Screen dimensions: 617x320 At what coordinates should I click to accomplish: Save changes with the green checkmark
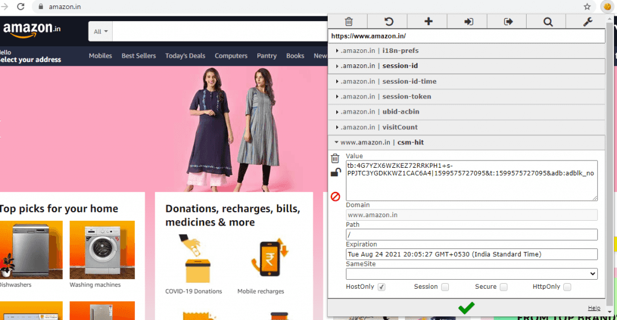point(466,307)
